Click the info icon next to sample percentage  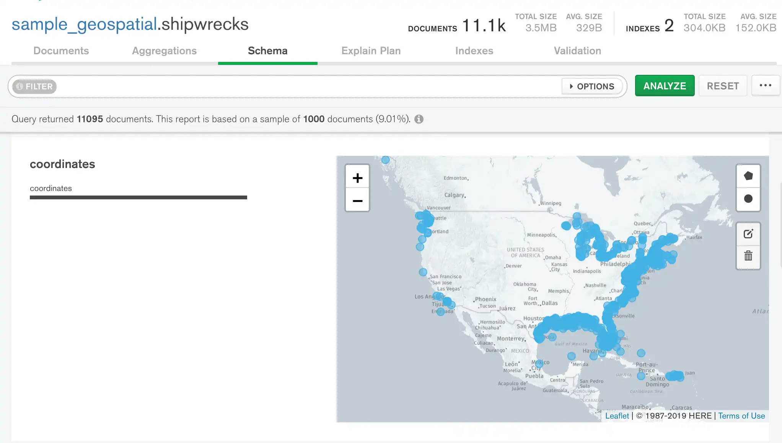[419, 119]
